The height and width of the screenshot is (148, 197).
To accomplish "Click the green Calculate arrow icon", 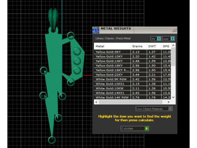I will point(147,128).
